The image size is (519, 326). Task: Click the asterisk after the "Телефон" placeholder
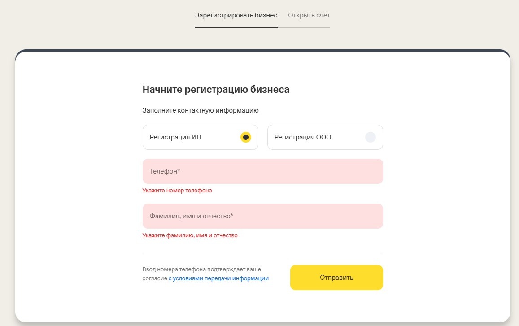pyautogui.click(x=179, y=171)
